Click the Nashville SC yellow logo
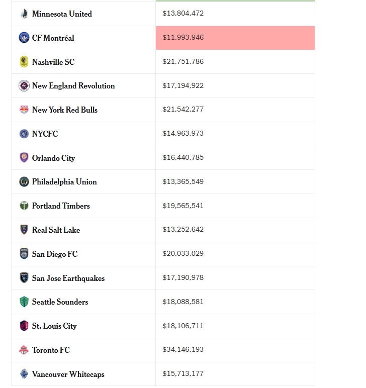The width and height of the screenshot is (366, 388). pos(24,62)
